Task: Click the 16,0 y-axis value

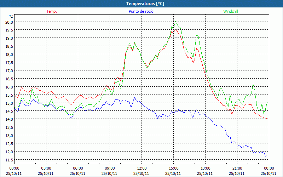Action: click(x=10, y=87)
